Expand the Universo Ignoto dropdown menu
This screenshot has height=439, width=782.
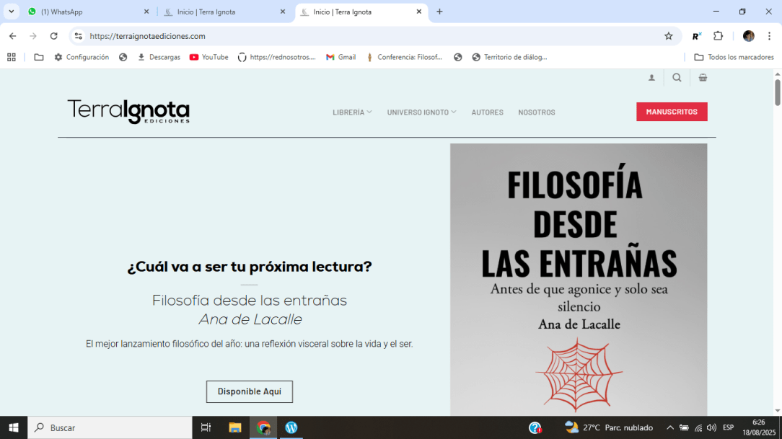click(x=421, y=112)
